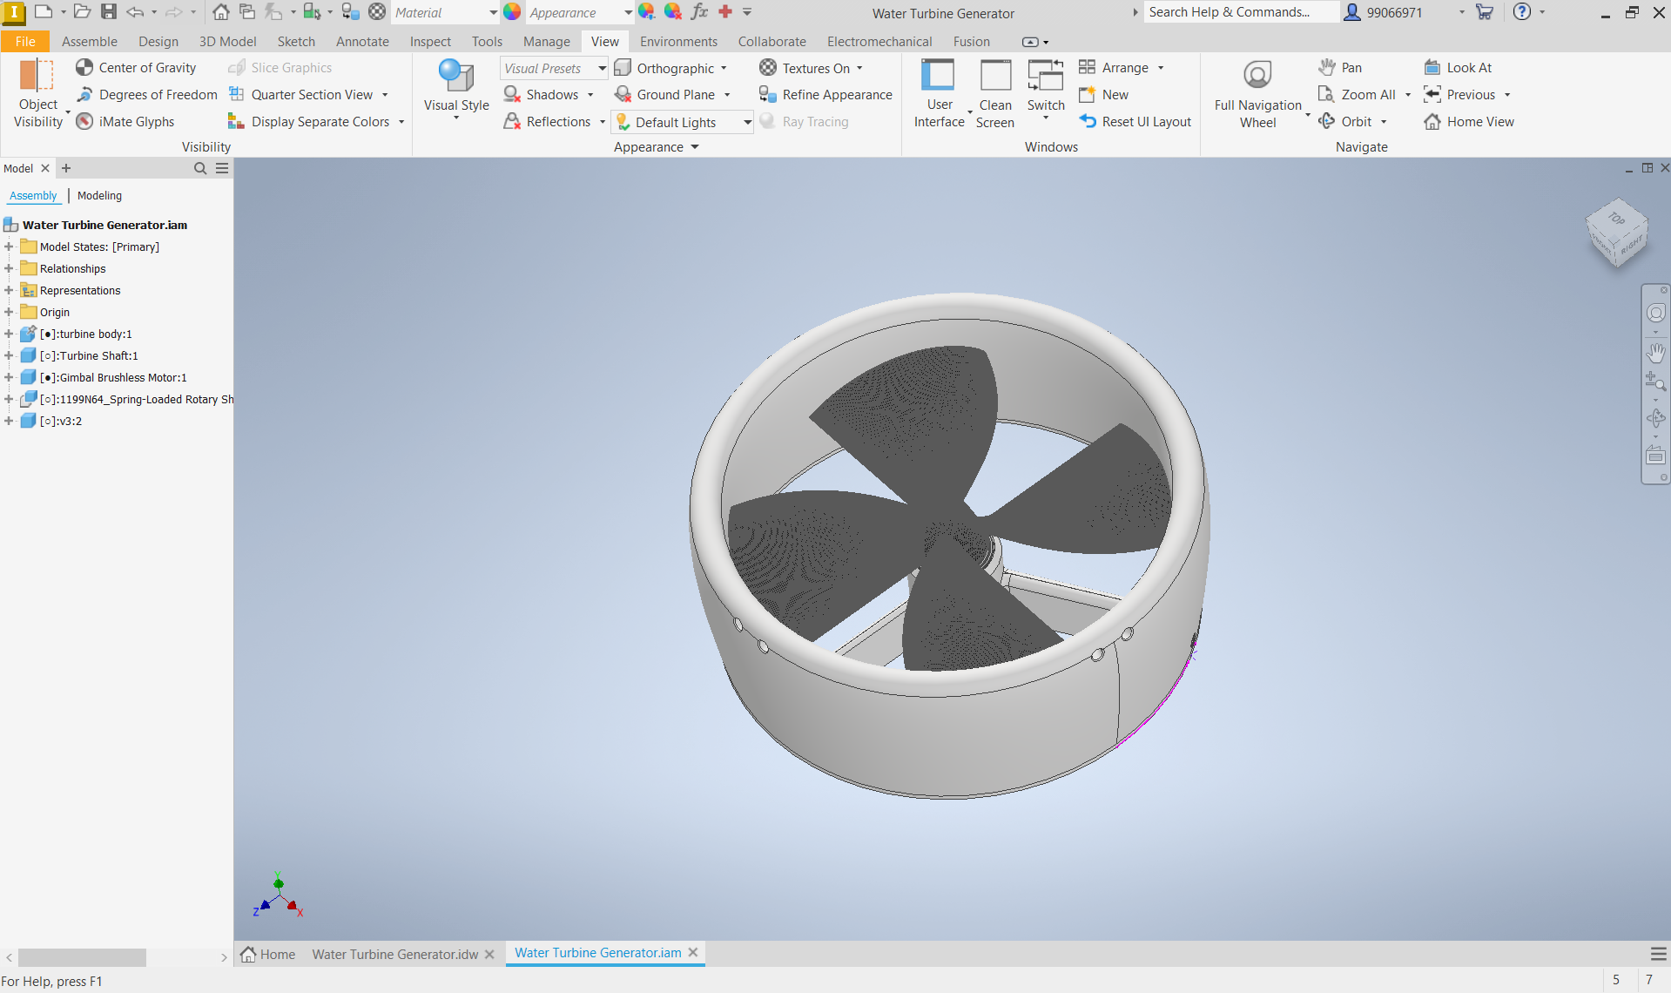Click Reset UI Layout
1671x993 pixels.
[1135, 122]
